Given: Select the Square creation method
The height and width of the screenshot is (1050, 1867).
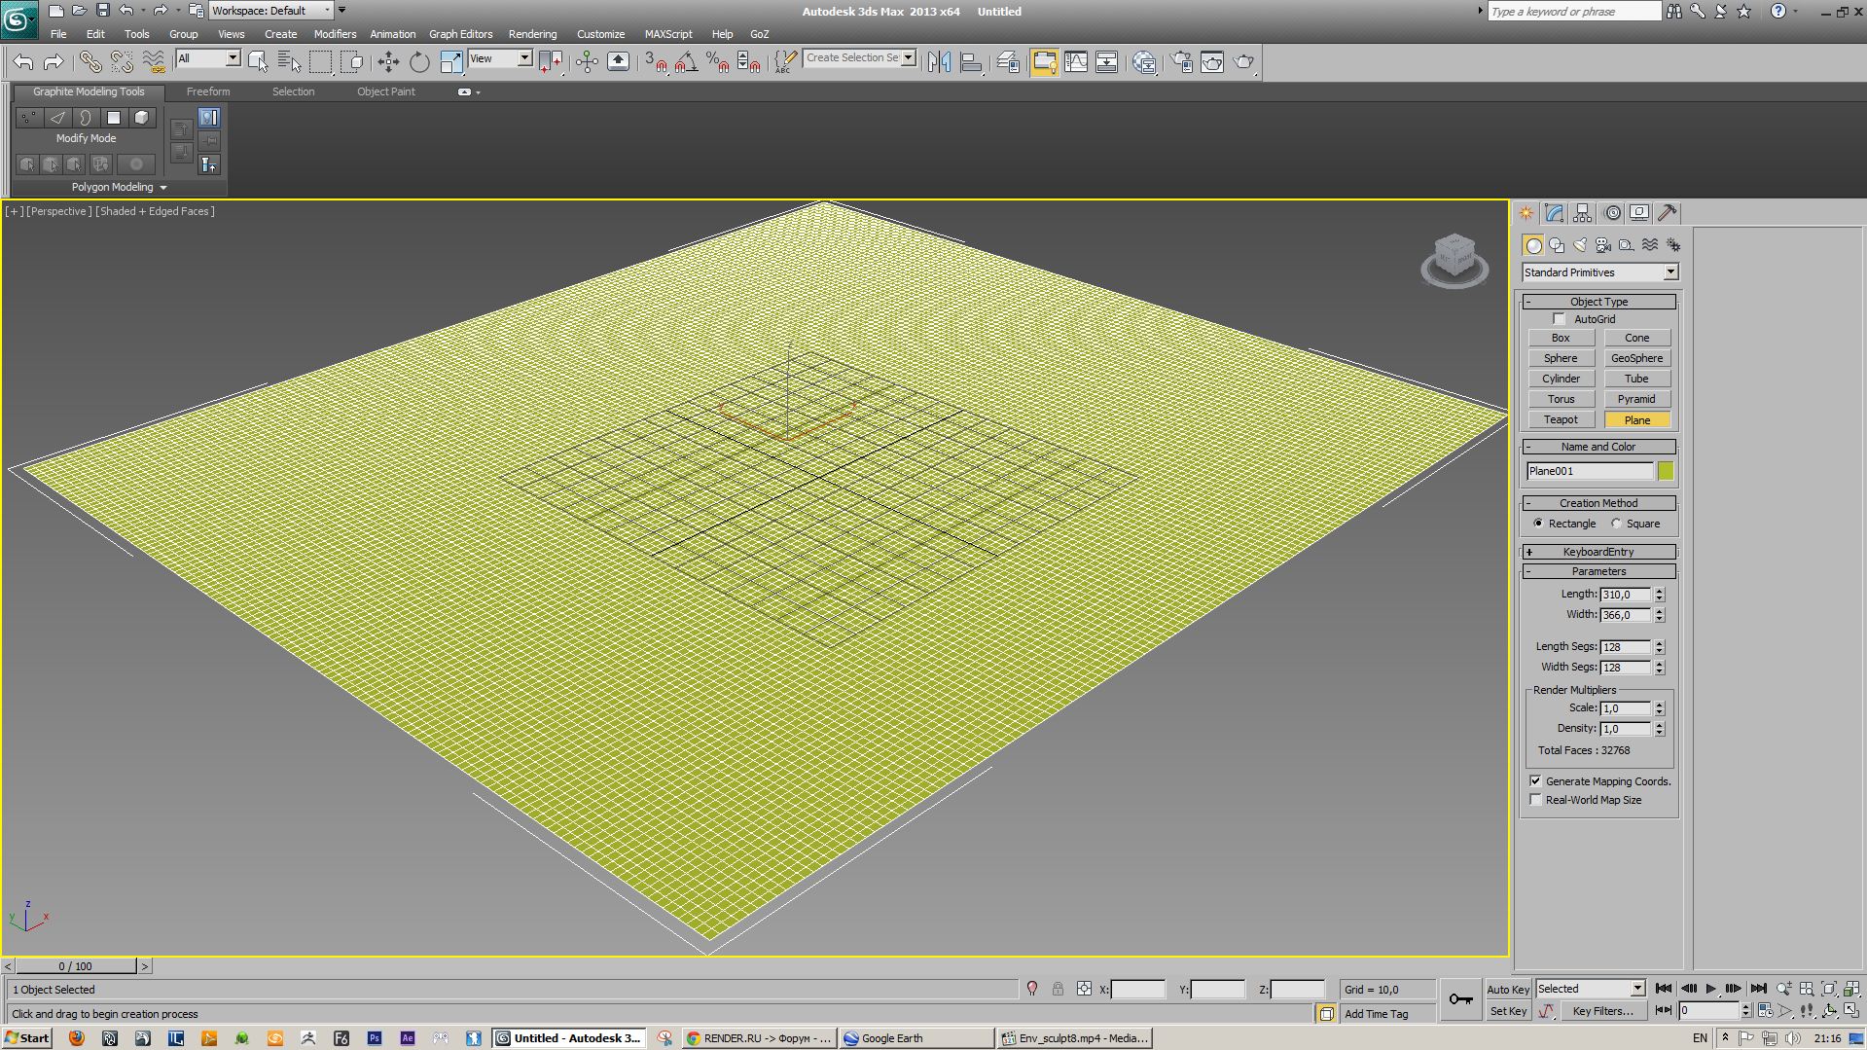Looking at the screenshot, I should pos(1617,524).
